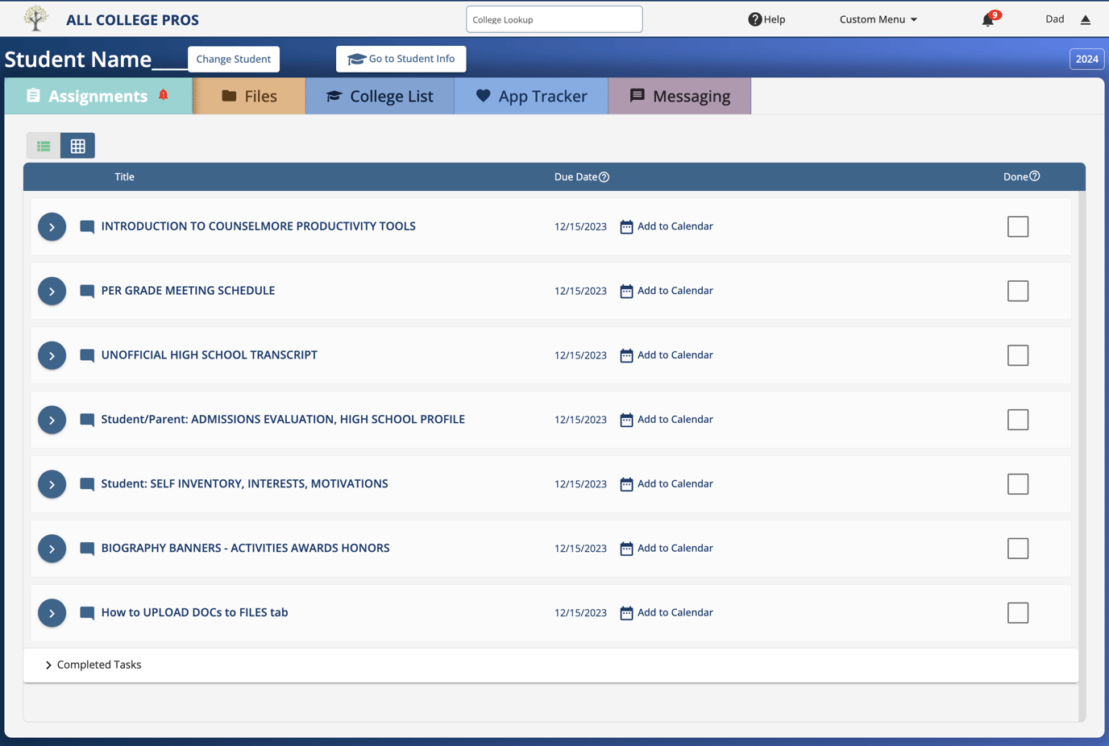Click the Done column help icon

1036,176
